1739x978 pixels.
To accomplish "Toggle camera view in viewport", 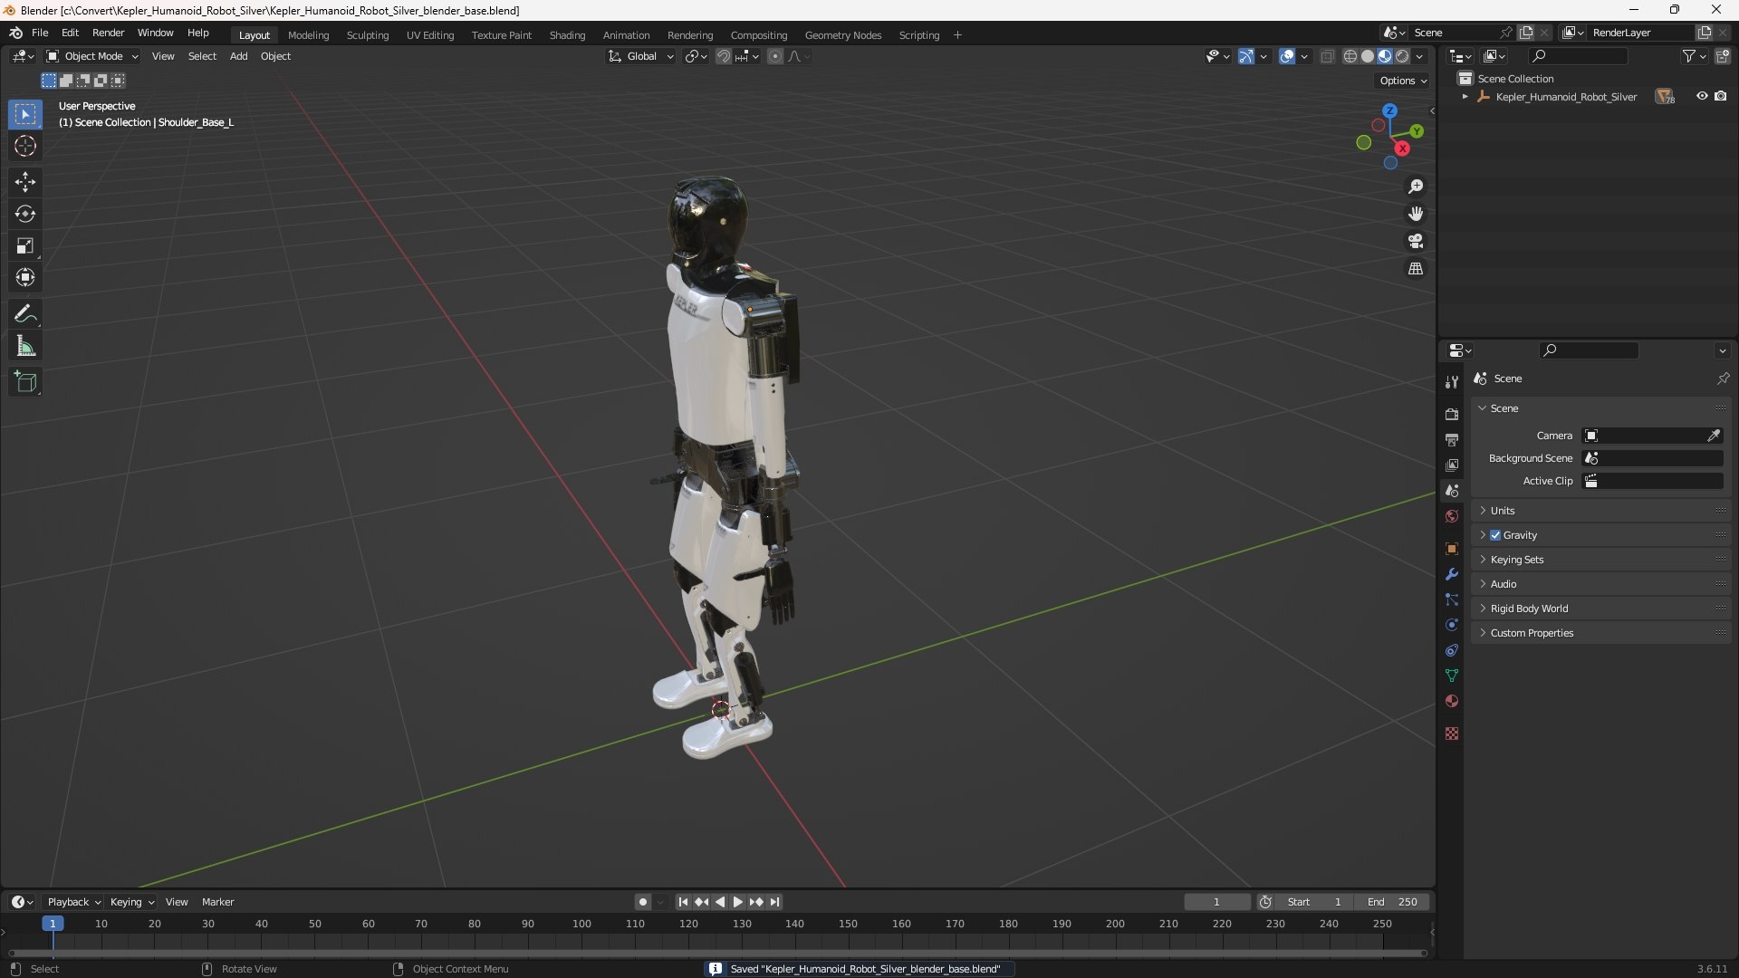I will pyautogui.click(x=1416, y=242).
